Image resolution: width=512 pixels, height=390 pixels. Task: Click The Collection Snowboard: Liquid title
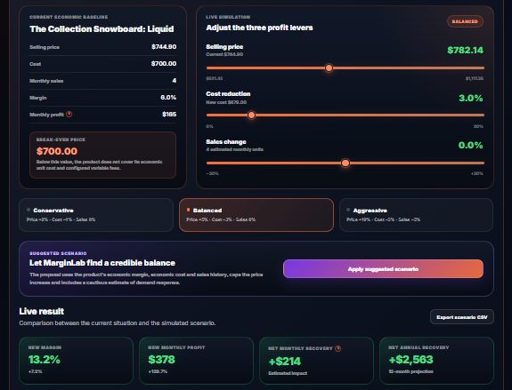pos(102,29)
